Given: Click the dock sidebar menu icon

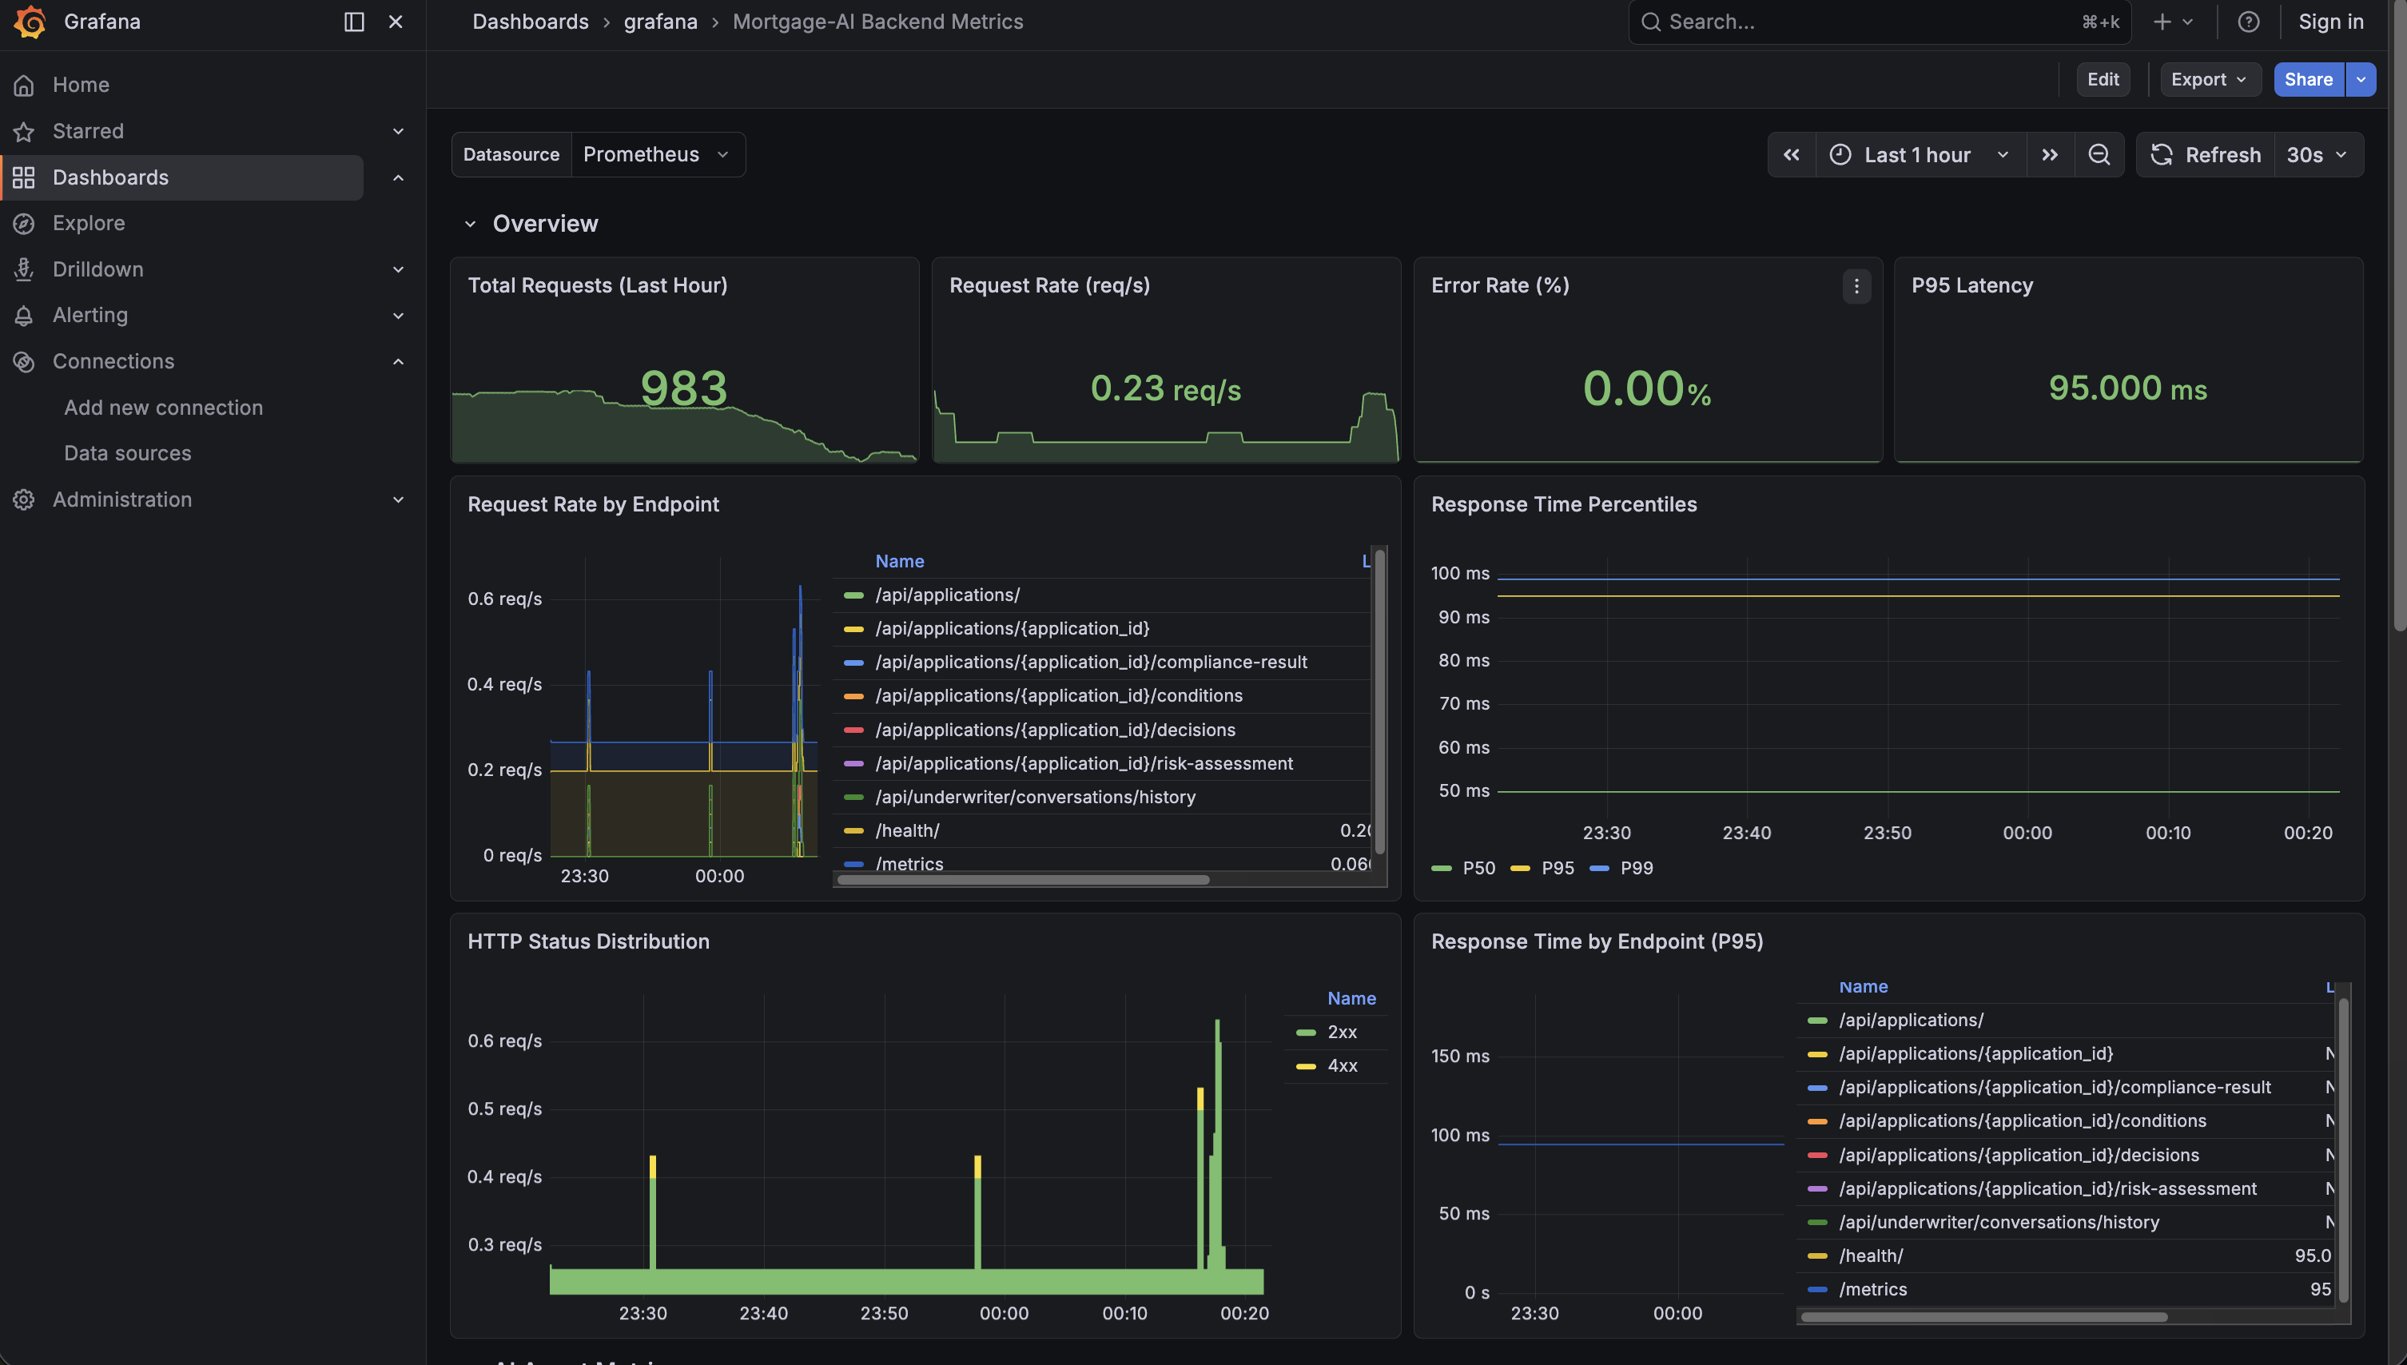Looking at the screenshot, I should (353, 22).
